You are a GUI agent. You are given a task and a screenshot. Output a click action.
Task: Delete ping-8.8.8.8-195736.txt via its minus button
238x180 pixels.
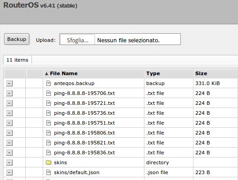(9, 113)
